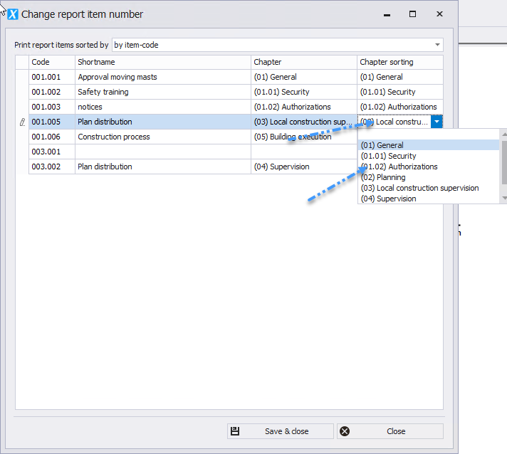
Task: Click the Shortname column header
Action: point(163,62)
